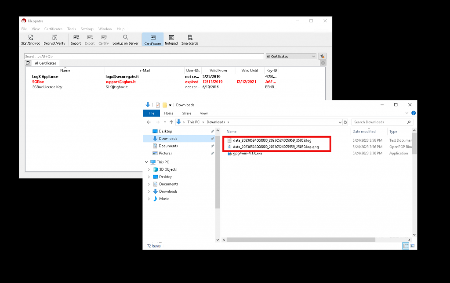Viewport: 450px width, 283px height.
Task: Open Kleopatra Window menu
Action: 105,29
